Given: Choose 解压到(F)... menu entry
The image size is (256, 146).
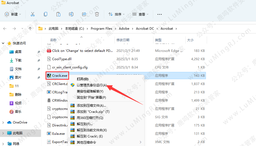Looking at the screenshot, I should pyautogui.click(x=85, y=124).
